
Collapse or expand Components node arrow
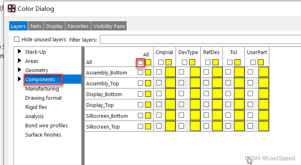pyautogui.click(x=20, y=80)
